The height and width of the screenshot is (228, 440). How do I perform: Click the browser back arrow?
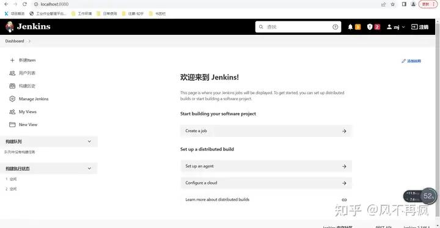tap(6, 4)
